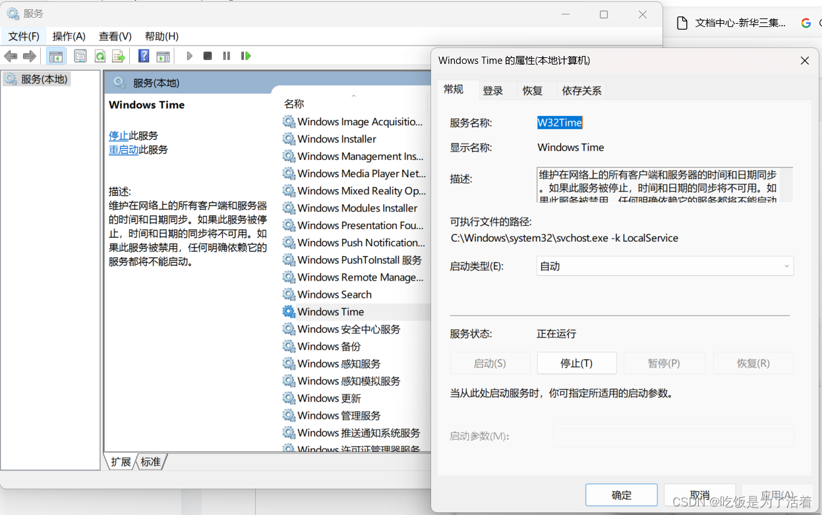This screenshot has width=822, height=515.
Task: Select the Windows Push Notification... row
Action: click(356, 242)
